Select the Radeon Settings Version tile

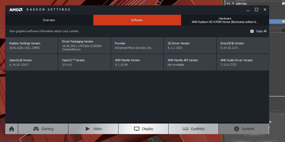click(32, 45)
